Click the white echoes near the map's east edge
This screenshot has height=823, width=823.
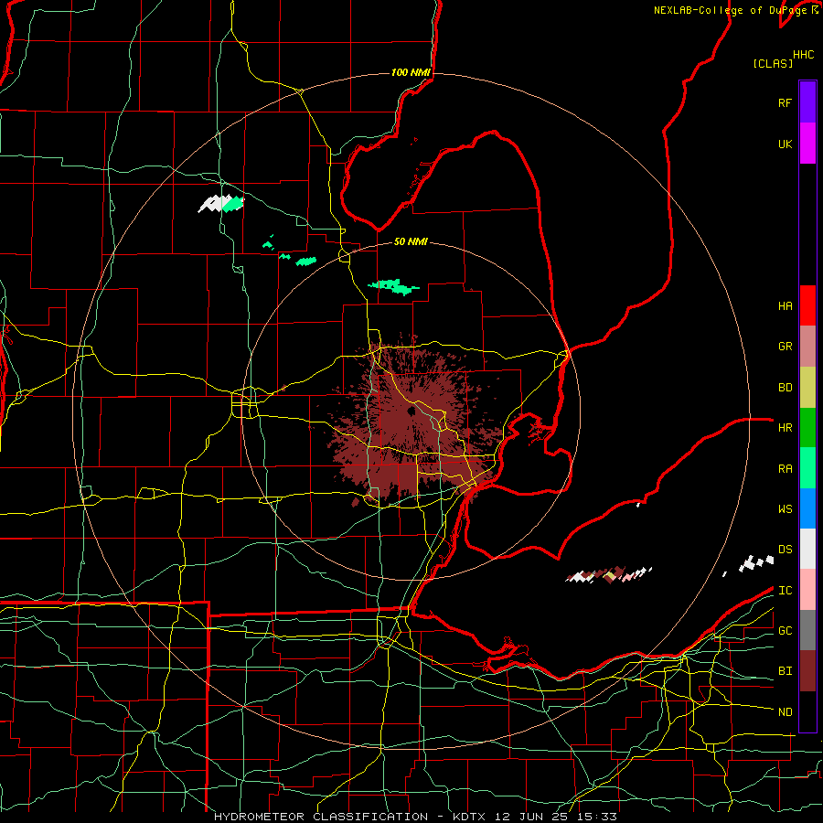coord(756,563)
